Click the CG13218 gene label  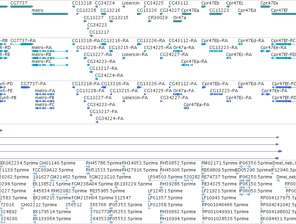[x=82, y=3]
